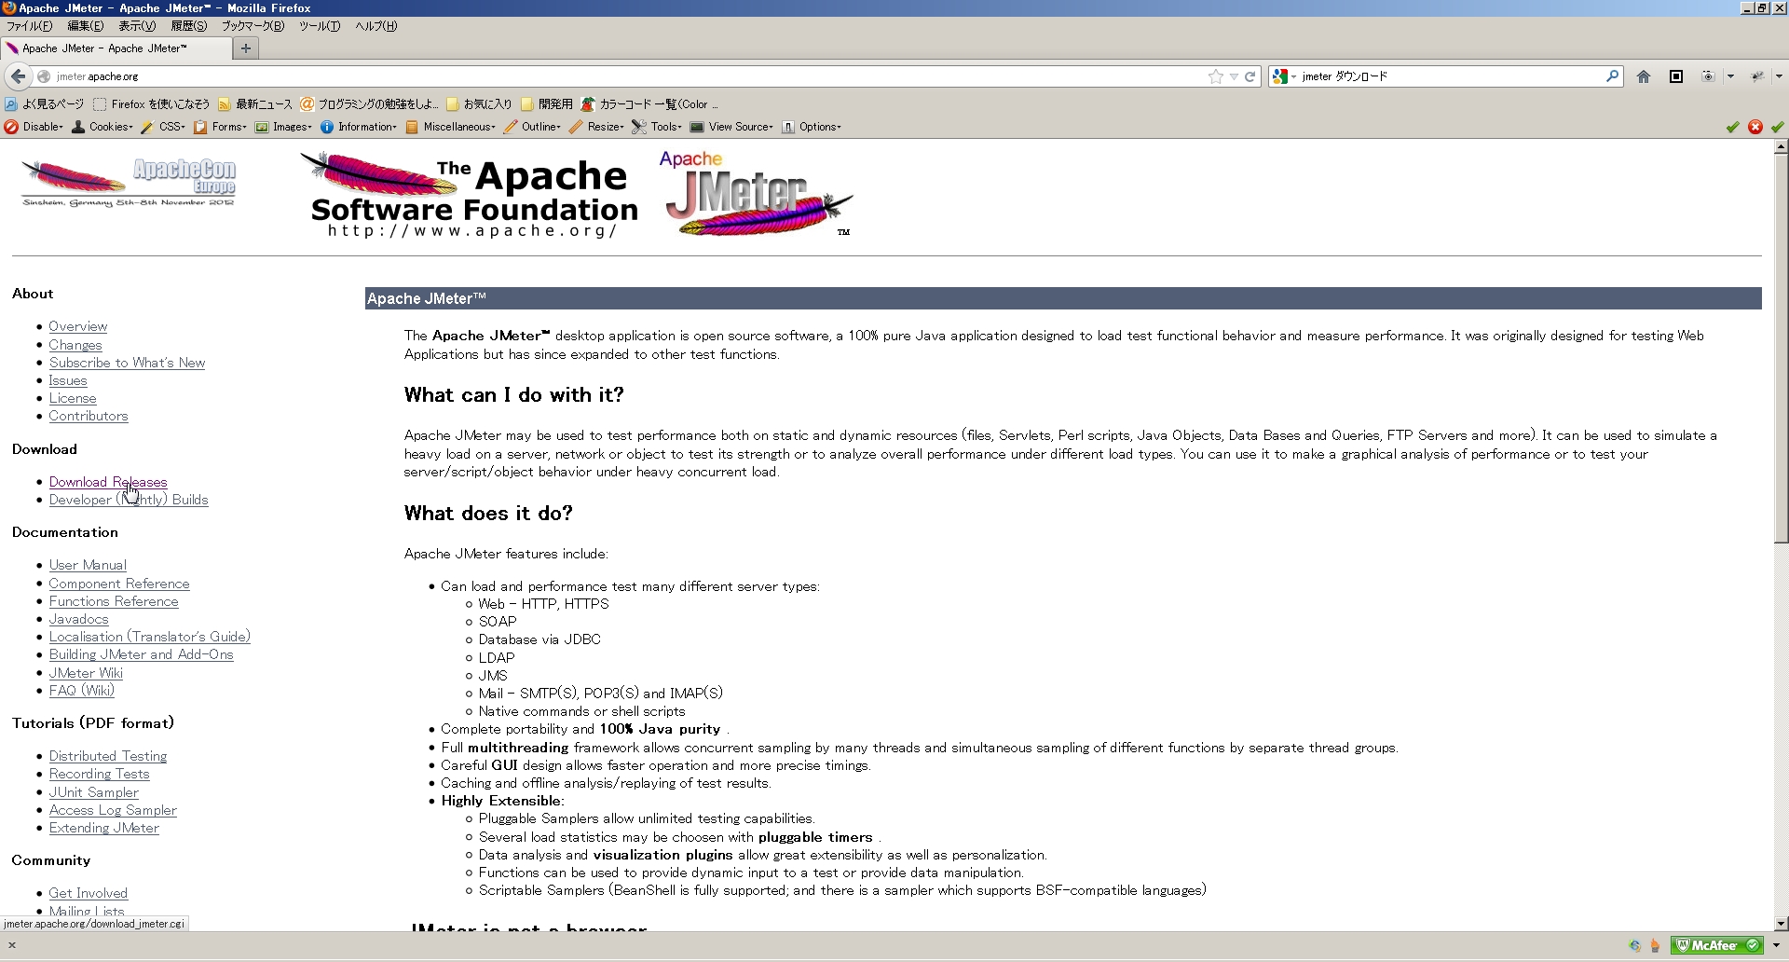Click the rightmost green checkmark in Web Developer bar
The image size is (1789, 962).
pos(1778,127)
